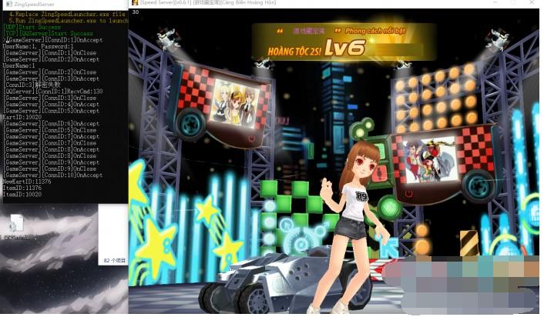Image resolution: width=544 pixels, height=317 pixels.
Task: Click the HOÀNG TỘC 2S! Lv6 banner text
Action: tap(316, 48)
